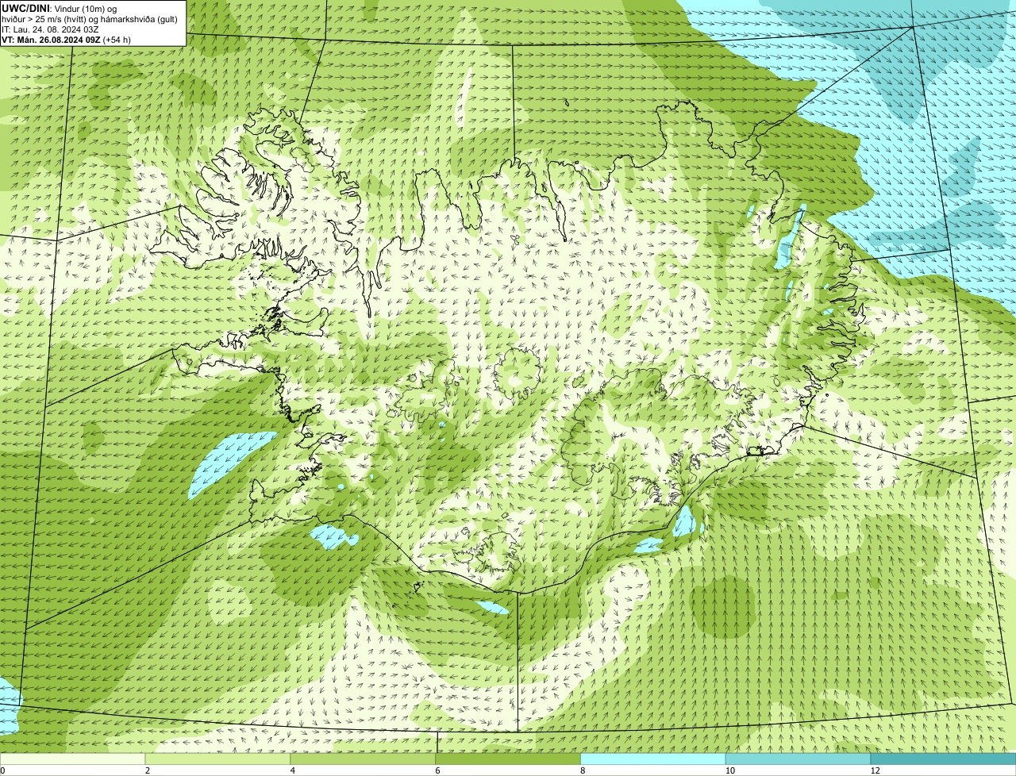Click the light cyan 8–10 m/s legend swatch

[x=653, y=759]
